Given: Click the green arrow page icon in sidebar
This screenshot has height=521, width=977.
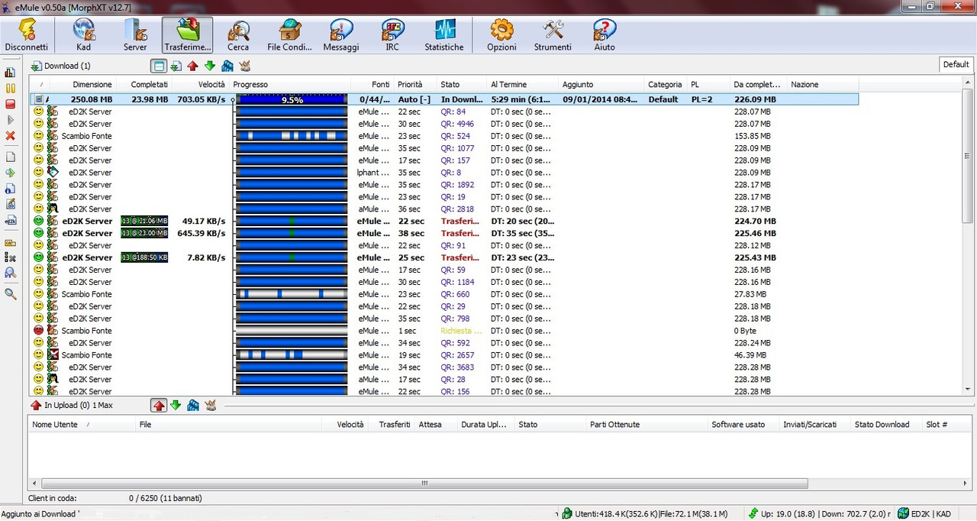Looking at the screenshot, I should point(11,173).
